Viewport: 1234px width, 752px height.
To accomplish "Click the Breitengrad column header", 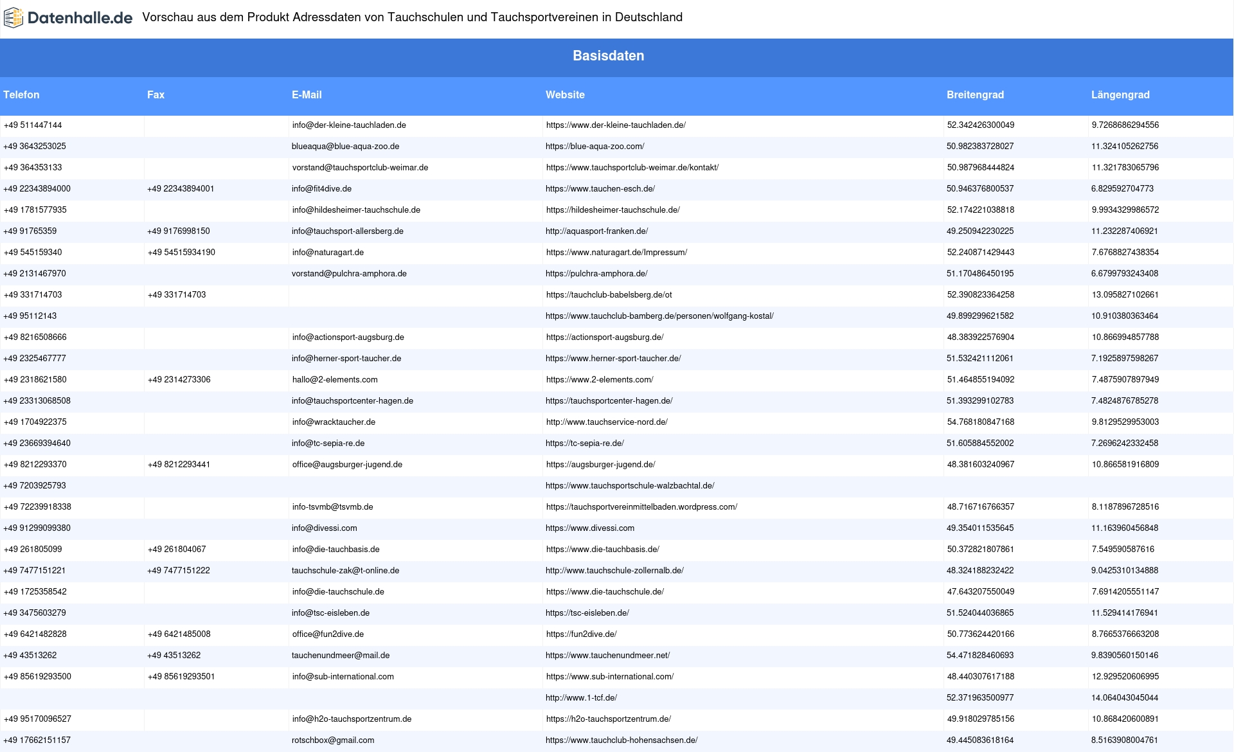I will pos(975,94).
